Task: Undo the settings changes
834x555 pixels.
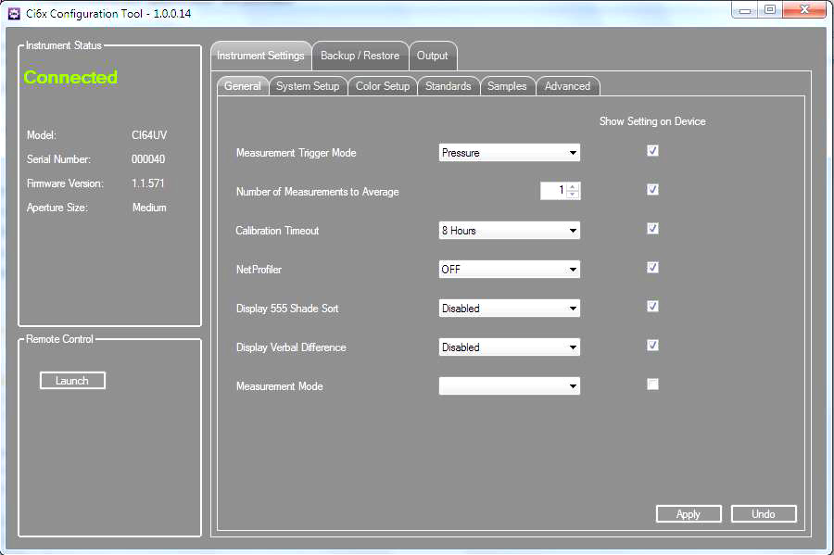Action: (x=764, y=514)
